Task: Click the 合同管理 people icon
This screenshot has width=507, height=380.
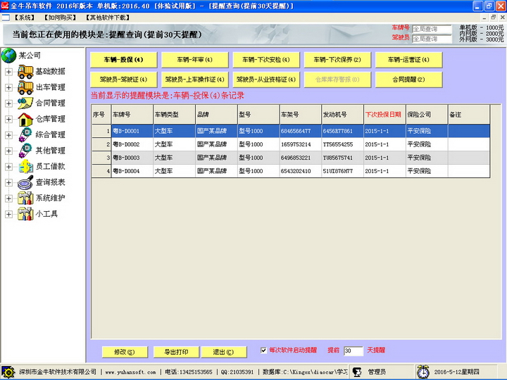Action: point(26,103)
